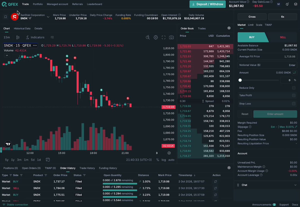300x207 pixels.
Task: Open the Product column filter
Action: point(46,175)
